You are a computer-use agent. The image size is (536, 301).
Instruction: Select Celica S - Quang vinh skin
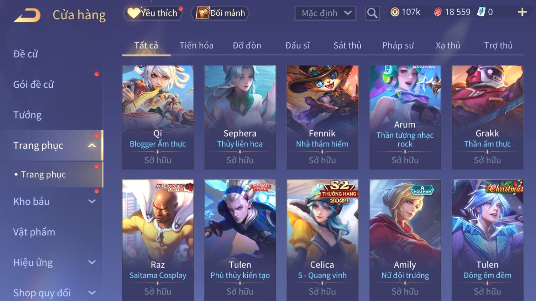pos(322,240)
